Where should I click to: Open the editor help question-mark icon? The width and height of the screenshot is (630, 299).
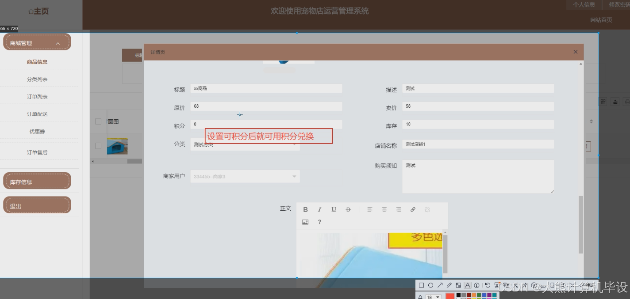tap(319, 222)
